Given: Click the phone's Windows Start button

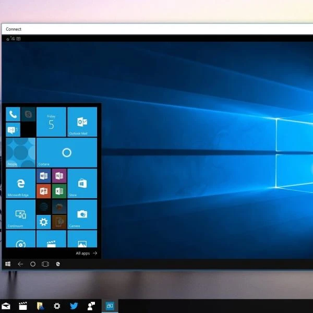Looking at the screenshot, I should (x=8, y=264).
